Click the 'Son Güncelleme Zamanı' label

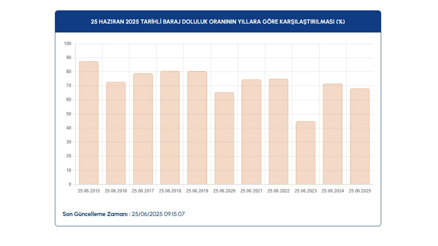tap(95, 214)
